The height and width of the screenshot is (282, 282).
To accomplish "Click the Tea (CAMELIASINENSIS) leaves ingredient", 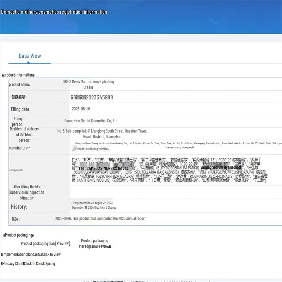I will pos(103,168).
